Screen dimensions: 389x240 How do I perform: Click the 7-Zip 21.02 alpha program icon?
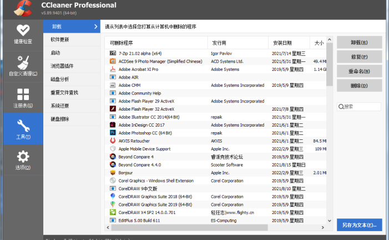(x=113, y=54)
